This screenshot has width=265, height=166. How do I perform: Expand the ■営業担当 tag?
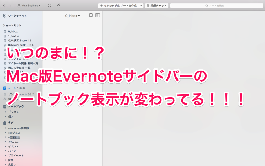5,137
